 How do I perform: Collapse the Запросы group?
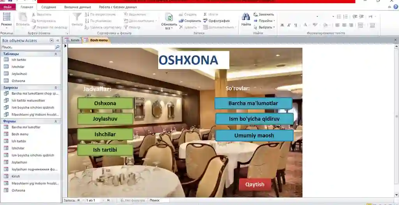(56, 87)
